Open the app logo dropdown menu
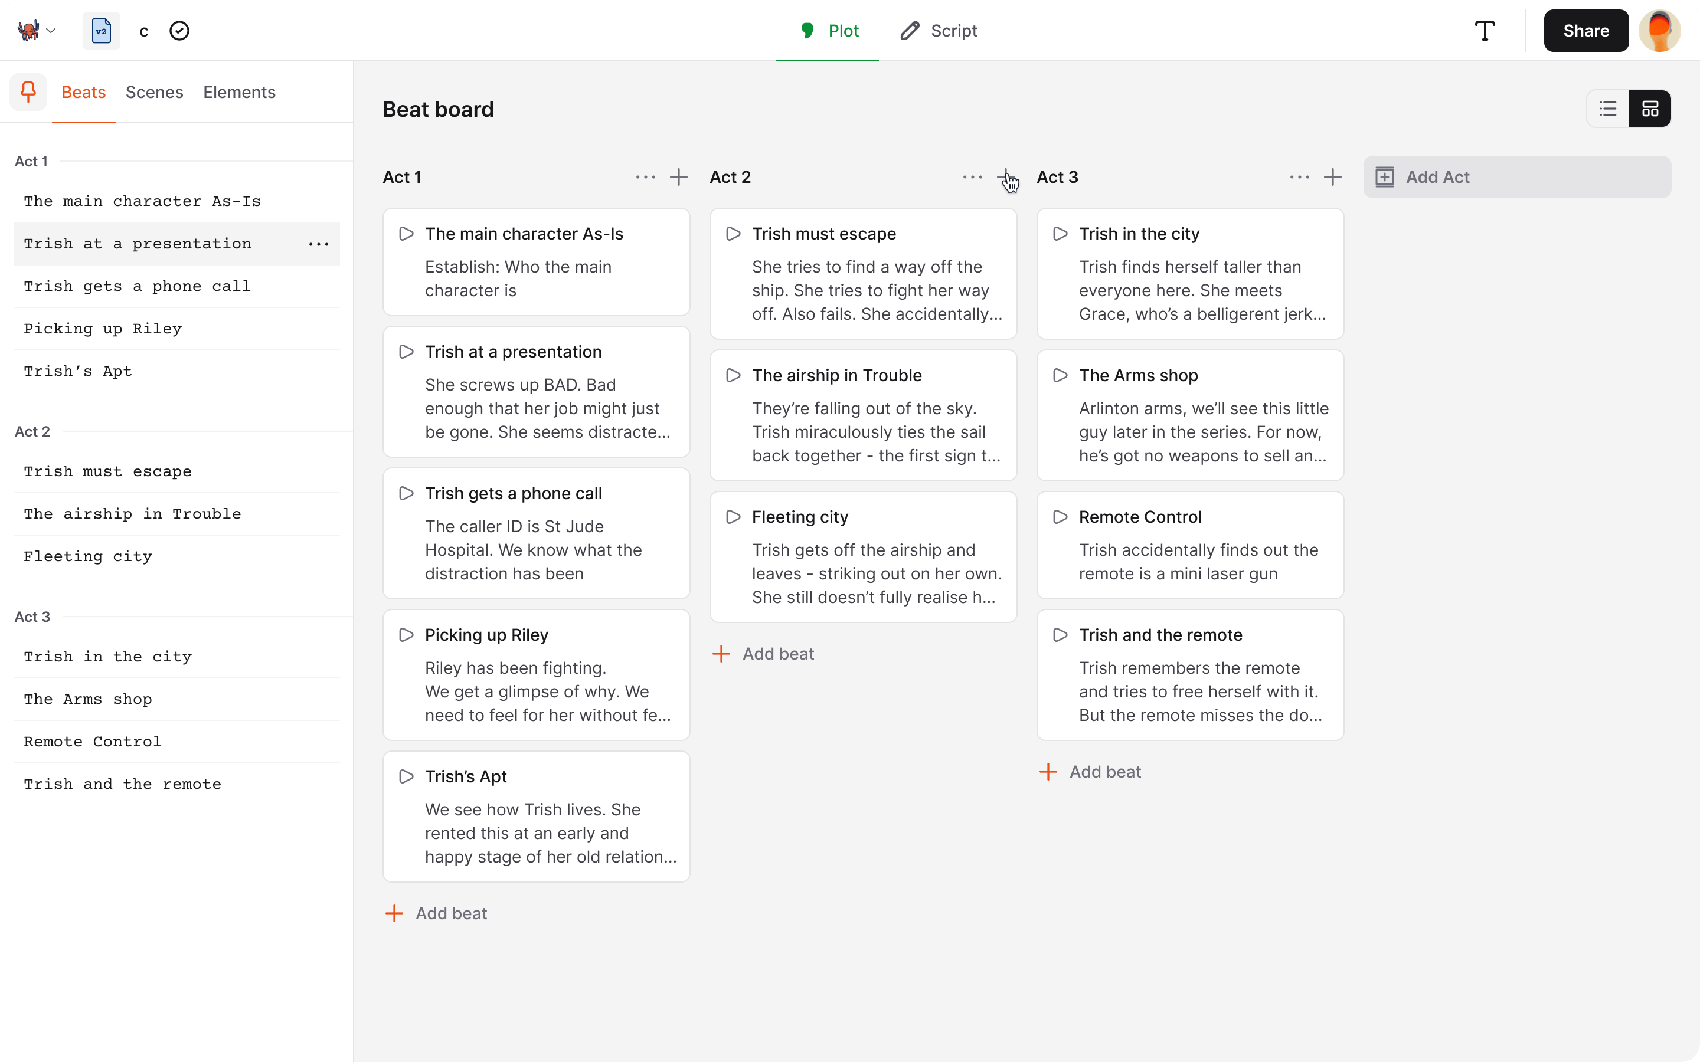 coord(37,30)
